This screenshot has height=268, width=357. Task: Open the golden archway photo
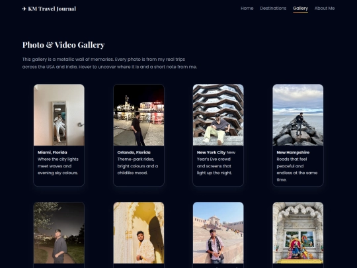click(x=139, y=233)
